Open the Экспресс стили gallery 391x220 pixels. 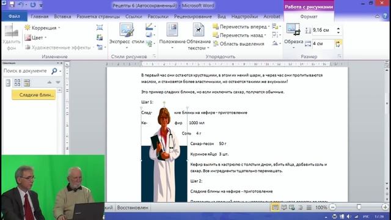pyautogui.click(x=126, y=36)
